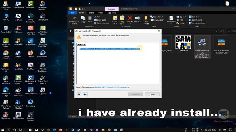
Task: Select CapCut desktop icon
Action: click(x=18, y=17)
